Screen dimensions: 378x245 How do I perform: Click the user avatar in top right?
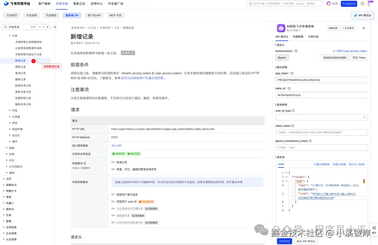pos(371,3)
